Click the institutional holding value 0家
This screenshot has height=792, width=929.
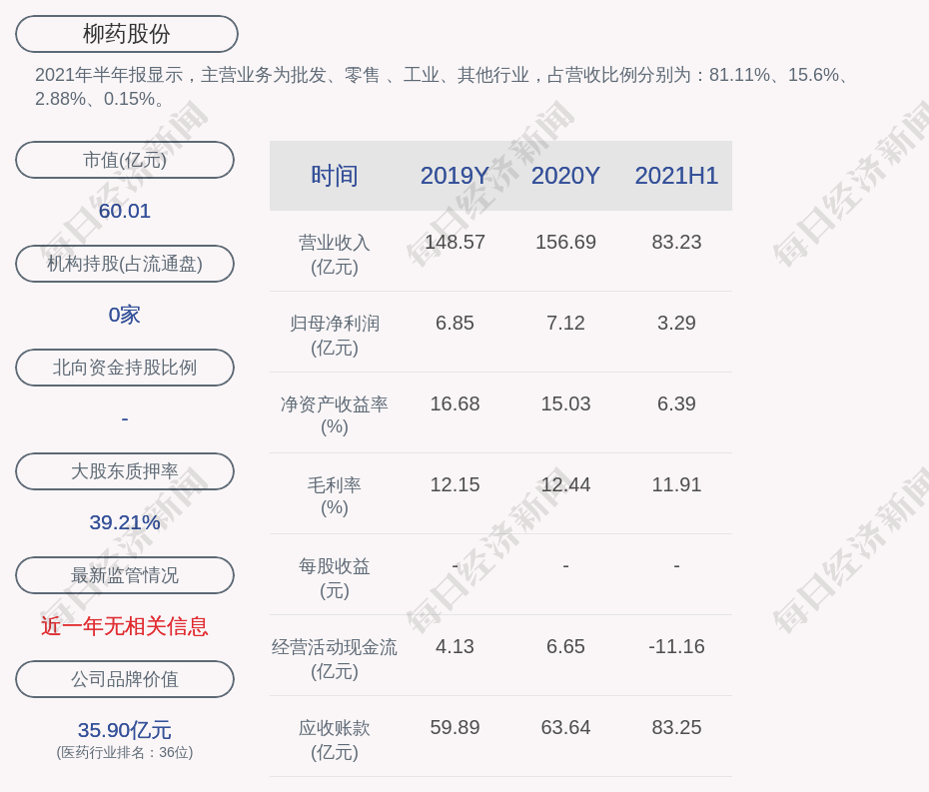click(x=125, y=315)
